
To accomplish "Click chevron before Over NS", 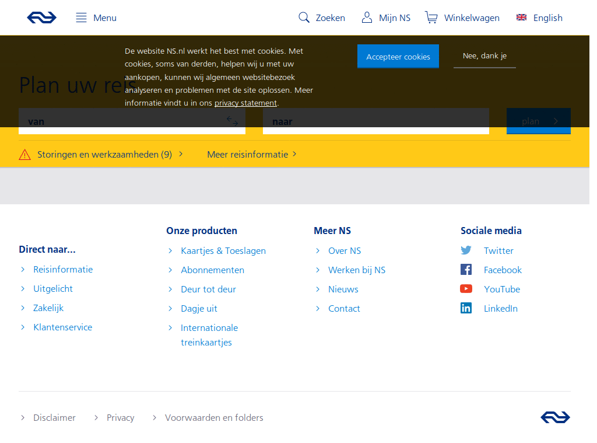I will pos(318,251).
